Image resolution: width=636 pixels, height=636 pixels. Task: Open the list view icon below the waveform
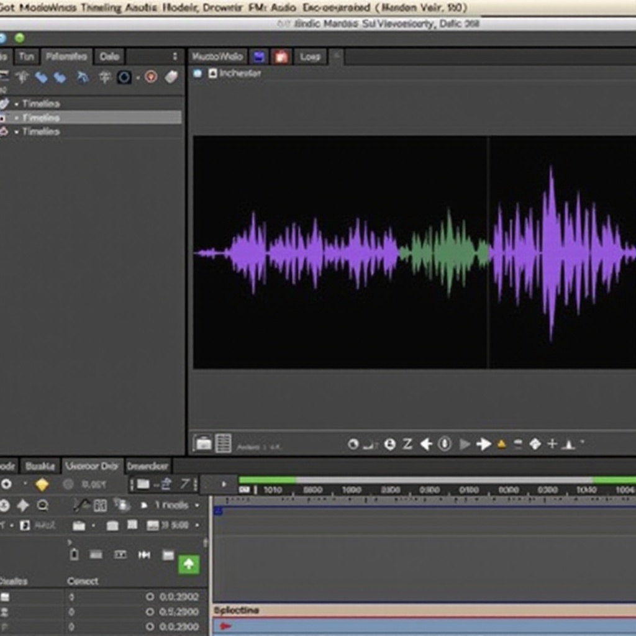(x=223, y=443)
